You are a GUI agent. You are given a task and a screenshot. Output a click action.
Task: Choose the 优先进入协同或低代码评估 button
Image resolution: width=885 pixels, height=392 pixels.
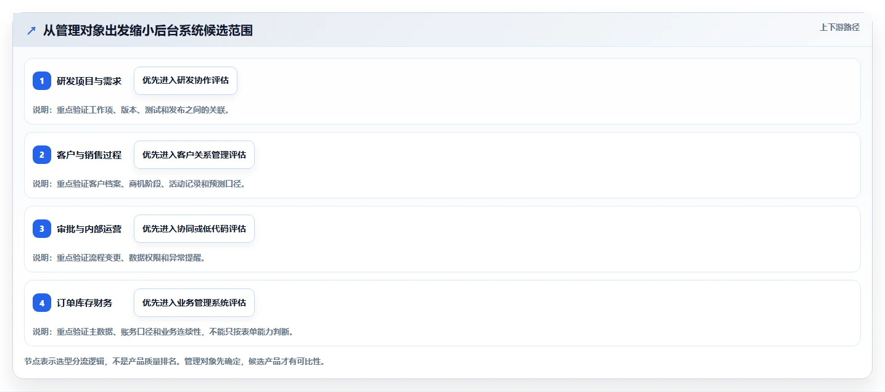(194, 229)
